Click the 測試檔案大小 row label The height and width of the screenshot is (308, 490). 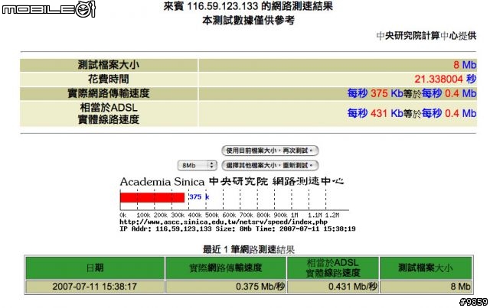[109, 65]
